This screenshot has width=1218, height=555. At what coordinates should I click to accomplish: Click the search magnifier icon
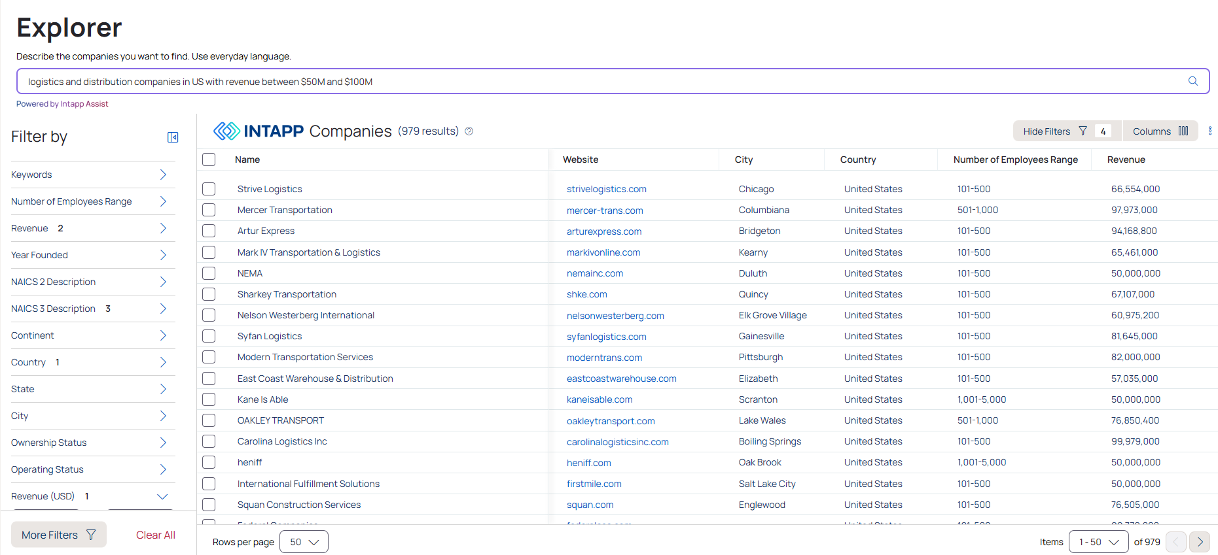click(1192, 81)
